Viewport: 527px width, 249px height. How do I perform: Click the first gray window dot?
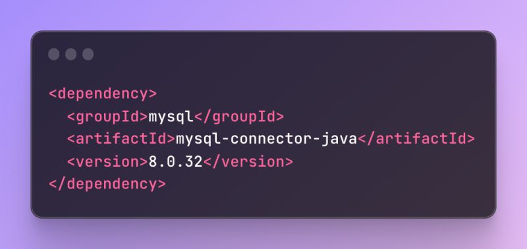point(54,54)
